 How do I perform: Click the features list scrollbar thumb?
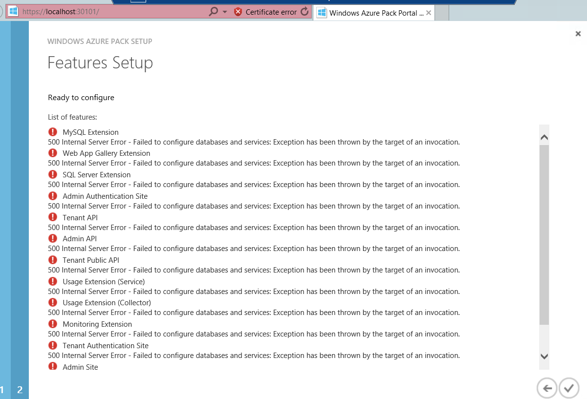coord(544,234)
